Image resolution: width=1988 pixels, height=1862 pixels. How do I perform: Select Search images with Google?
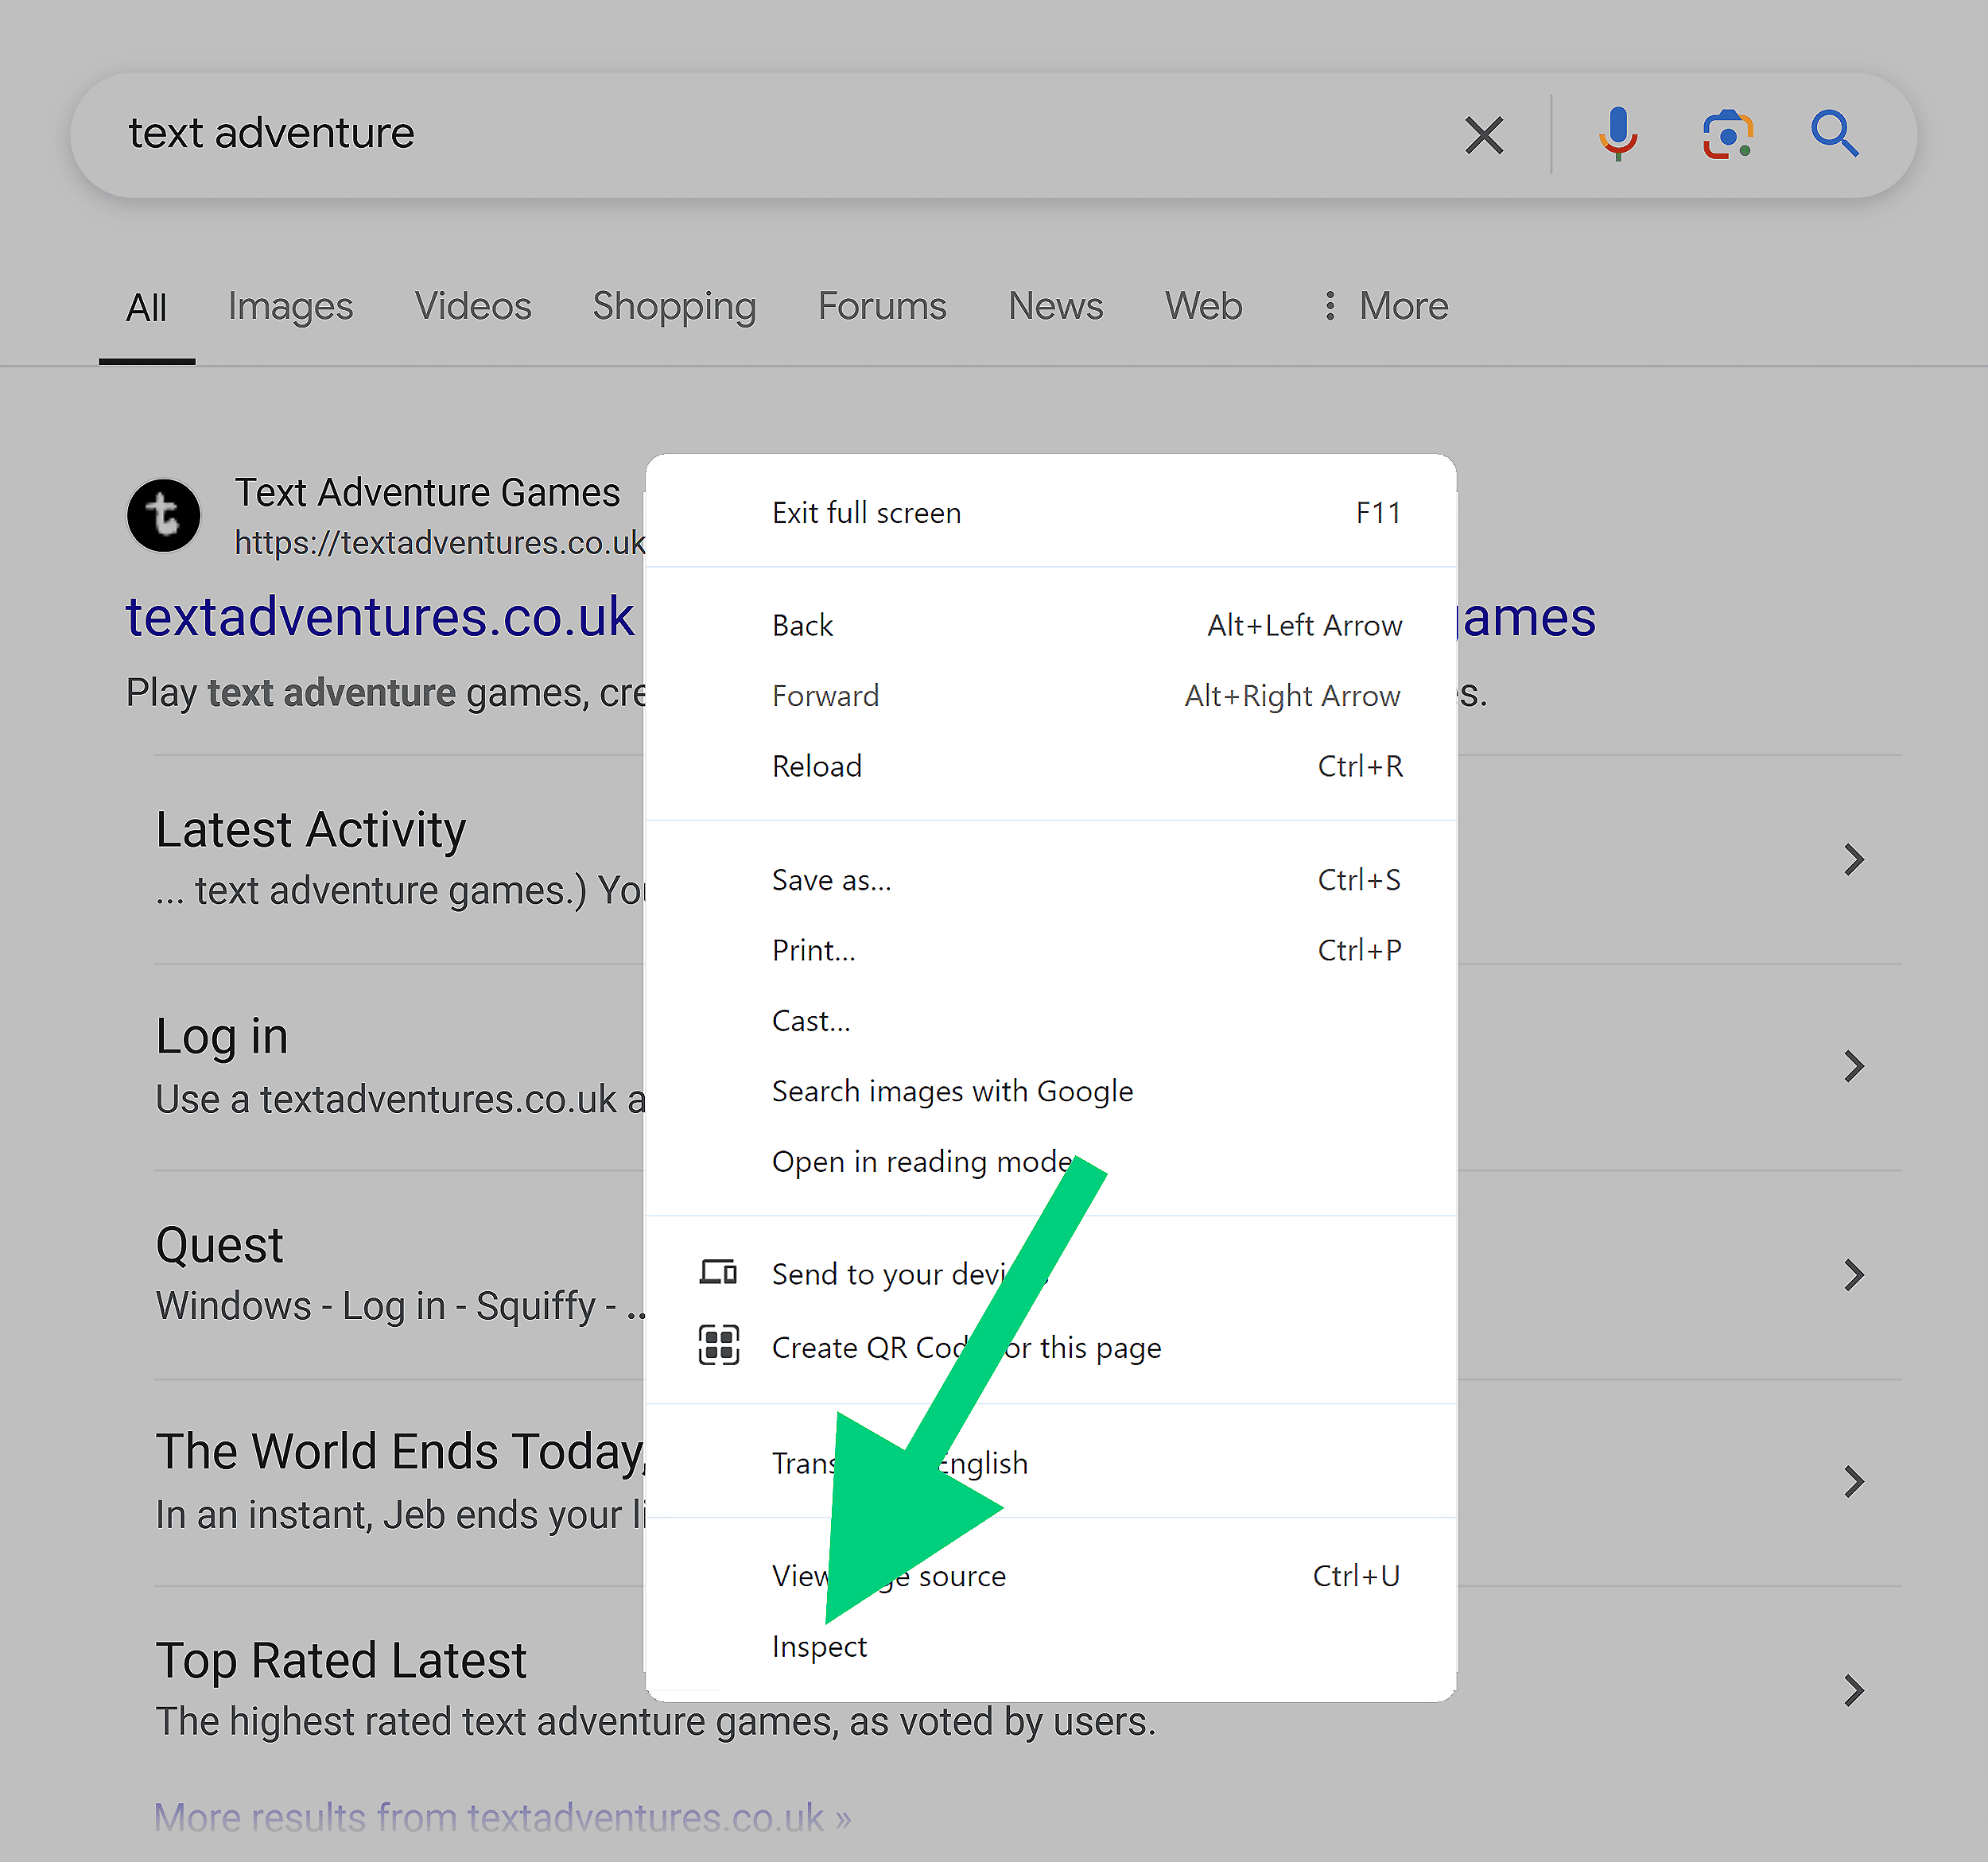pos(1051,1091)
